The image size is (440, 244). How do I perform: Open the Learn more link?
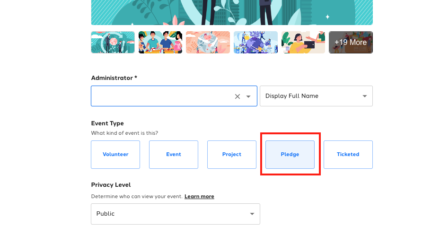(x=199, y=196)
